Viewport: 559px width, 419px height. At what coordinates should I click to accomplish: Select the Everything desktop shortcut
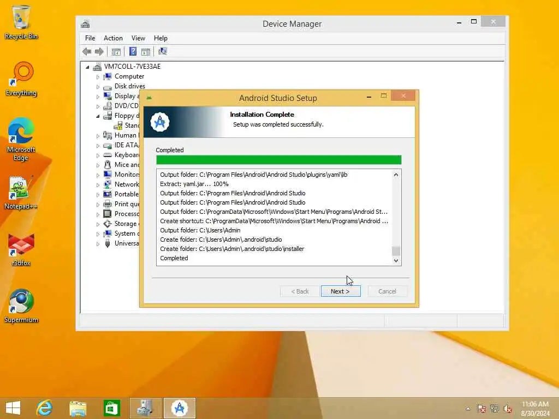pos(21,79)
